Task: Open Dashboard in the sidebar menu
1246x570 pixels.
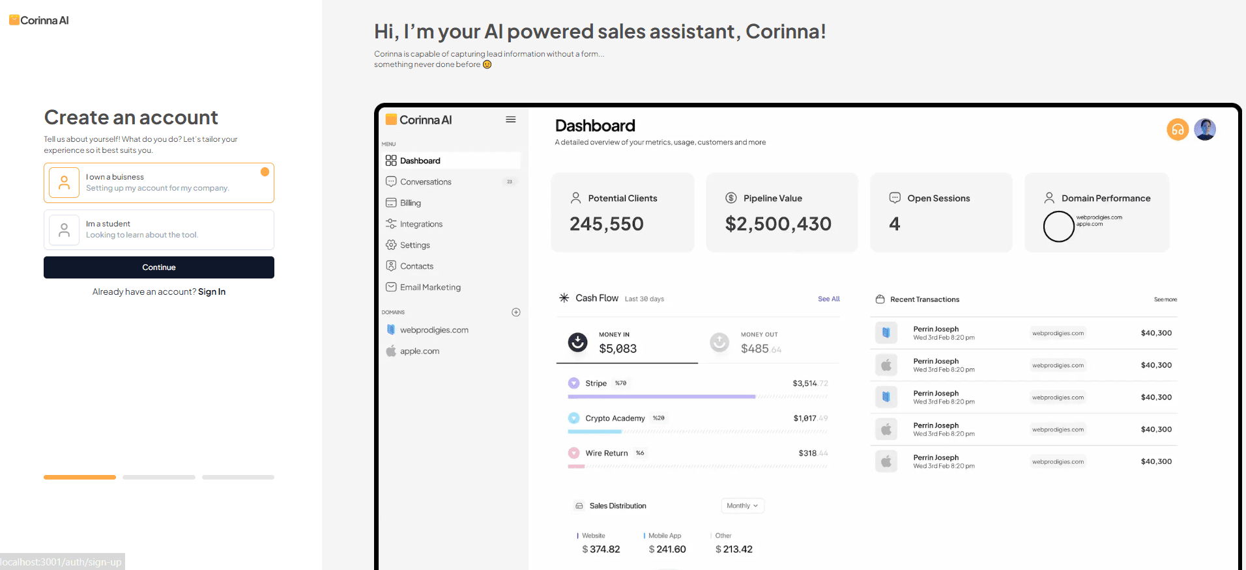Action: [451, 161]
